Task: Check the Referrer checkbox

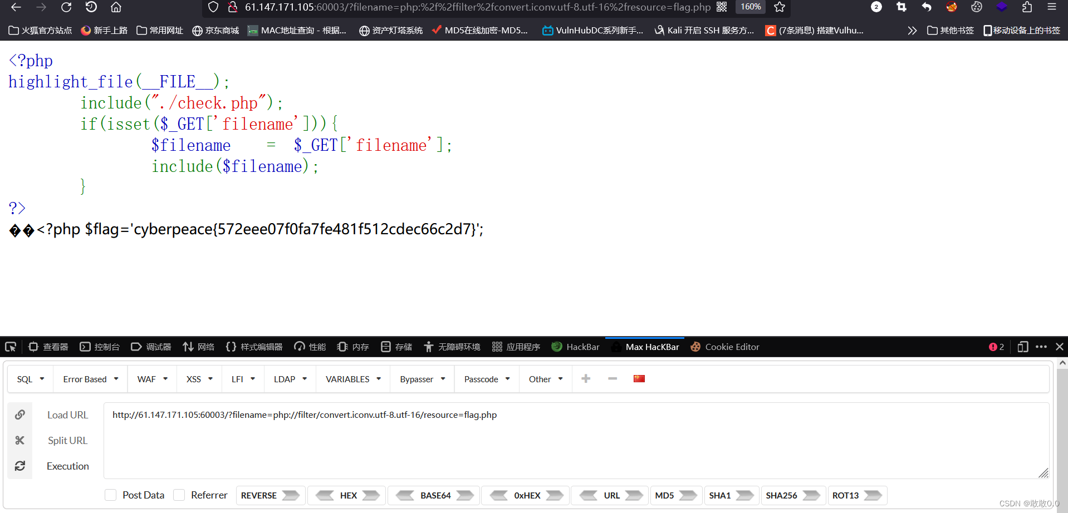Action: [179, 495]
